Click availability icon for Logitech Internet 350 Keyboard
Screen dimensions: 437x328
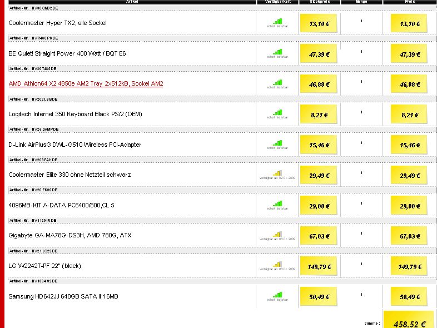(277, 113)
